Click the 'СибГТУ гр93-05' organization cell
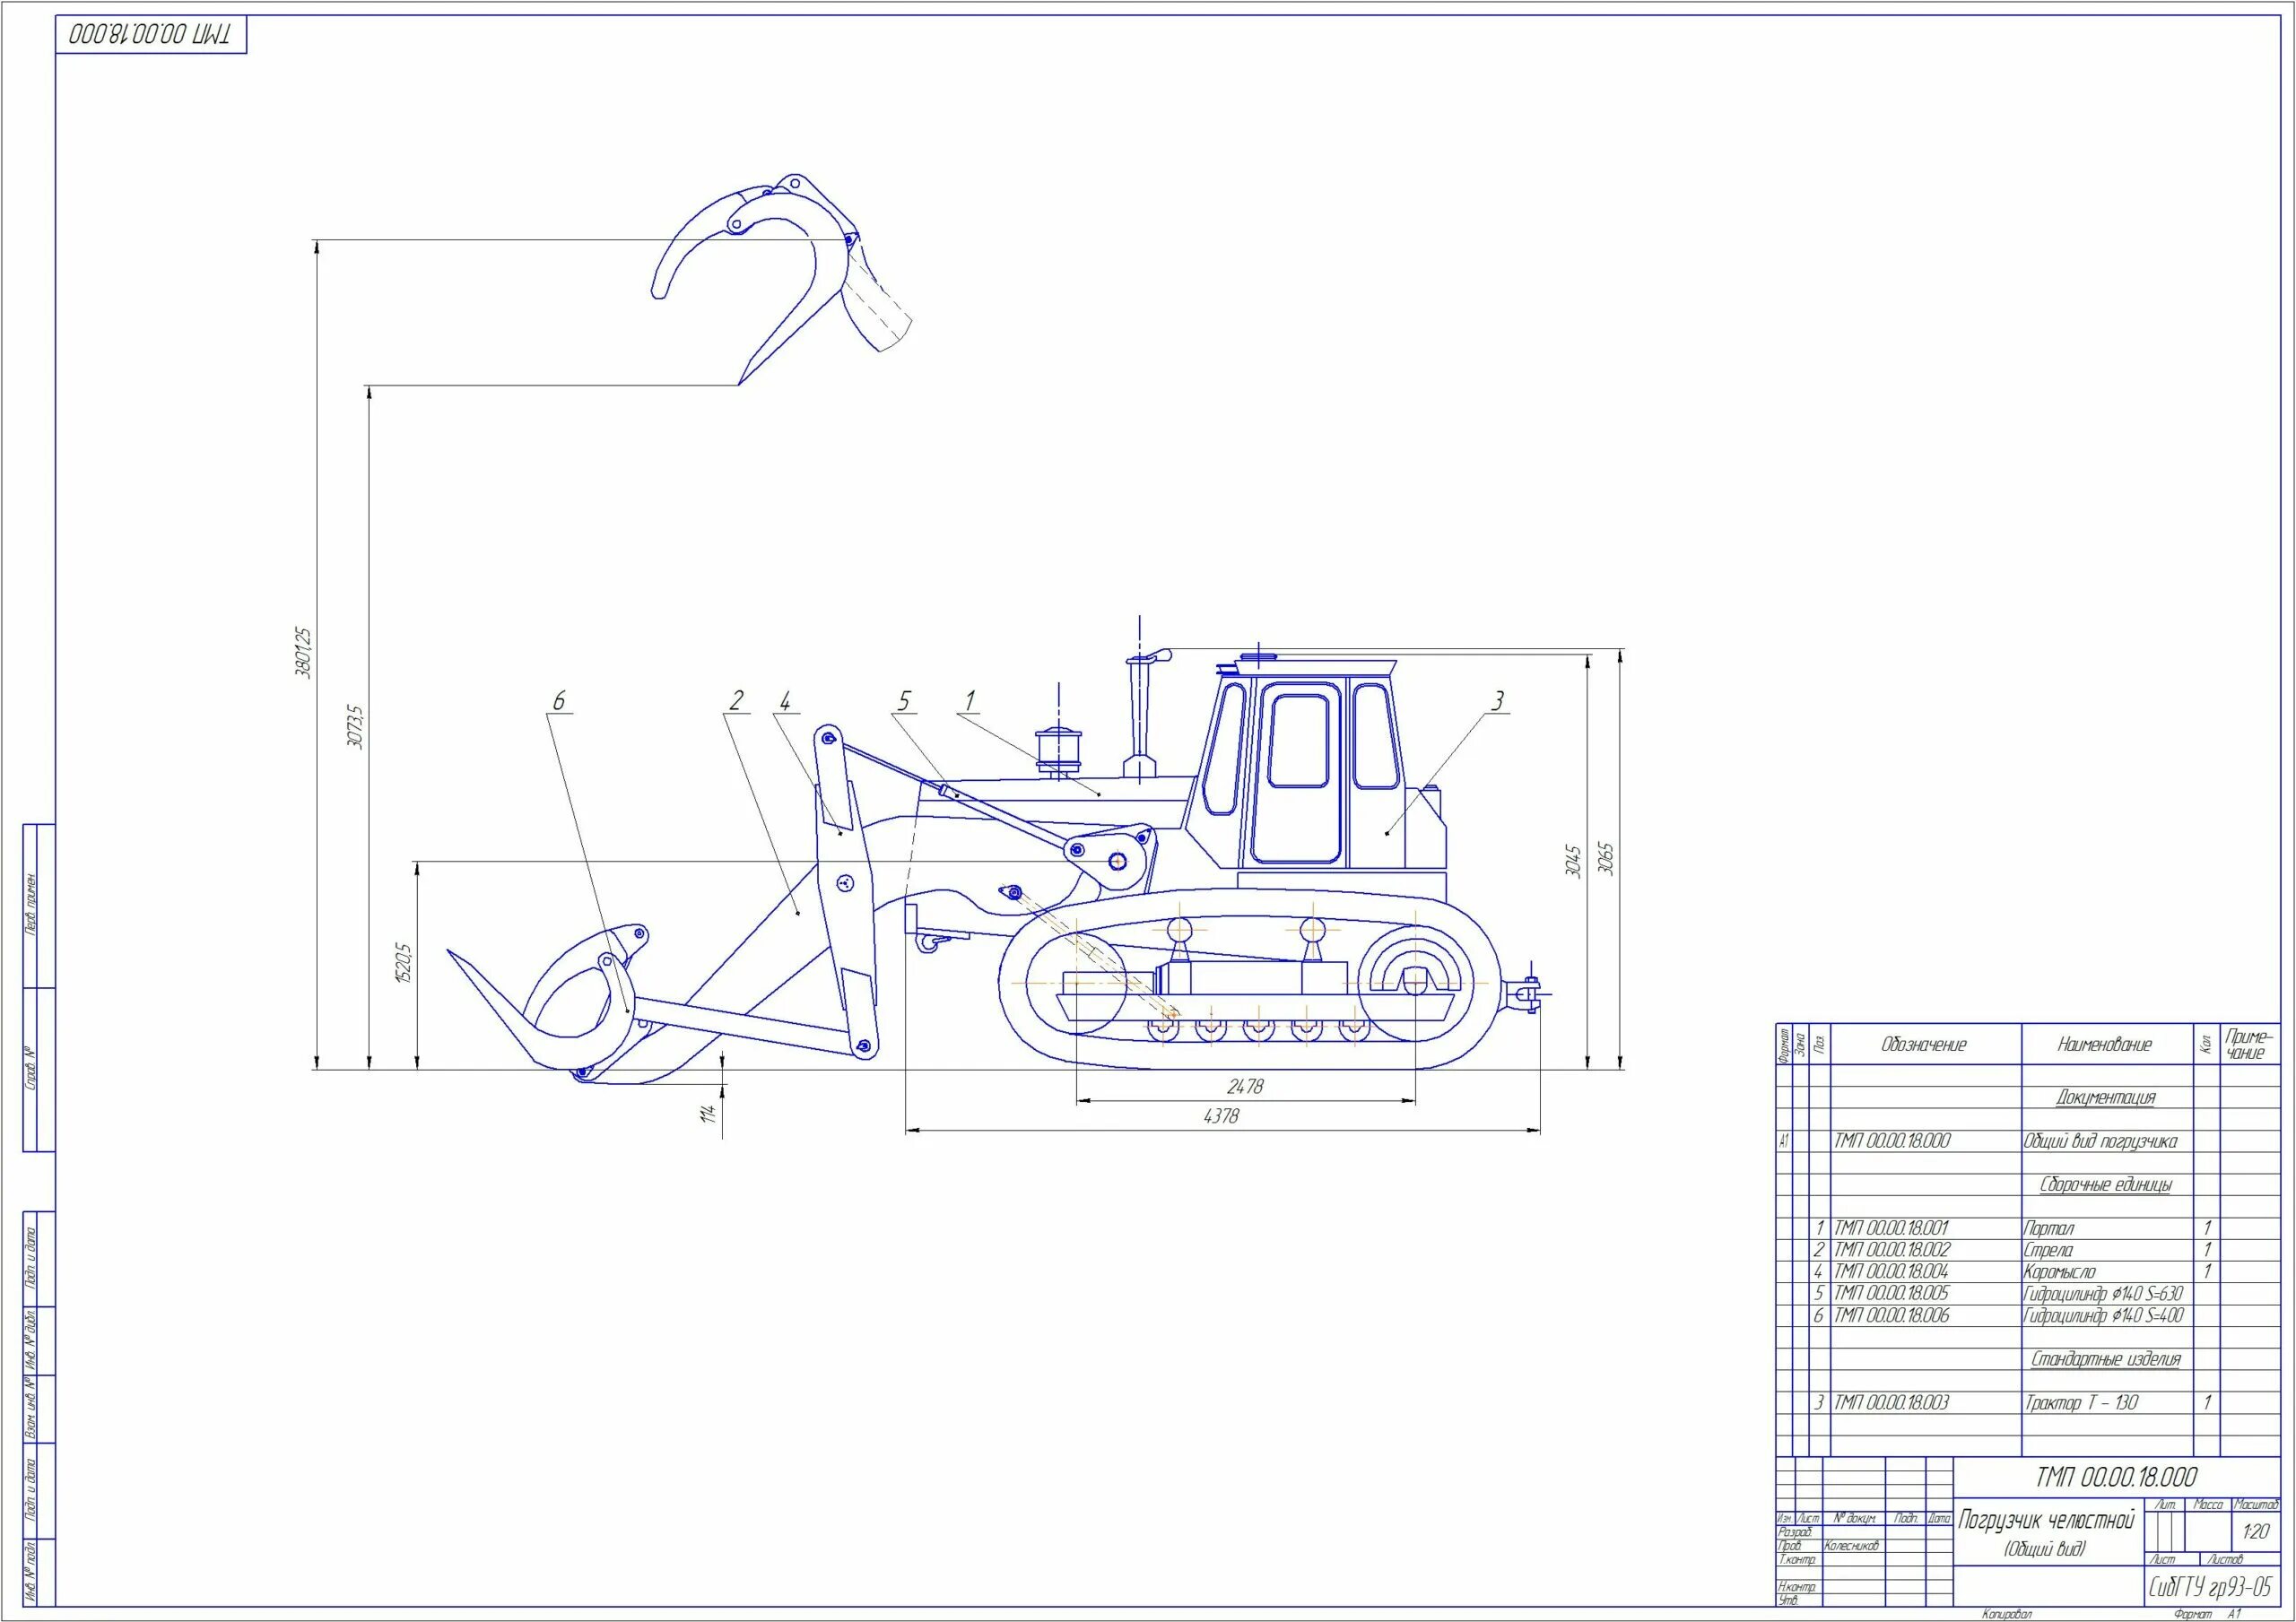The height and width of the screenshot is (1622, 2296). click(2210, 1588)
